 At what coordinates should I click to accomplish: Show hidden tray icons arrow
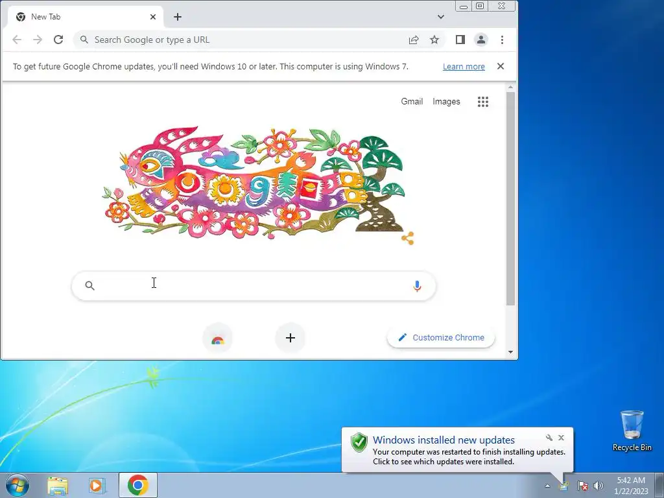547,486
